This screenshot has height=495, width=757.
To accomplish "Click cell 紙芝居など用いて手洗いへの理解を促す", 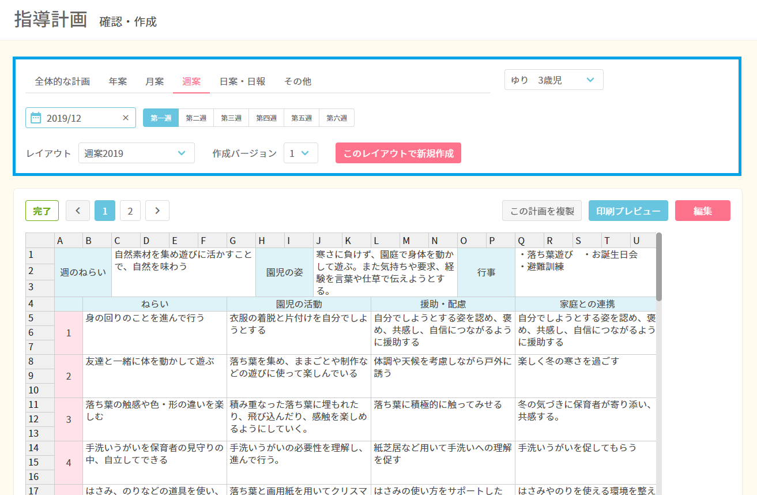I will click(443, 463).
